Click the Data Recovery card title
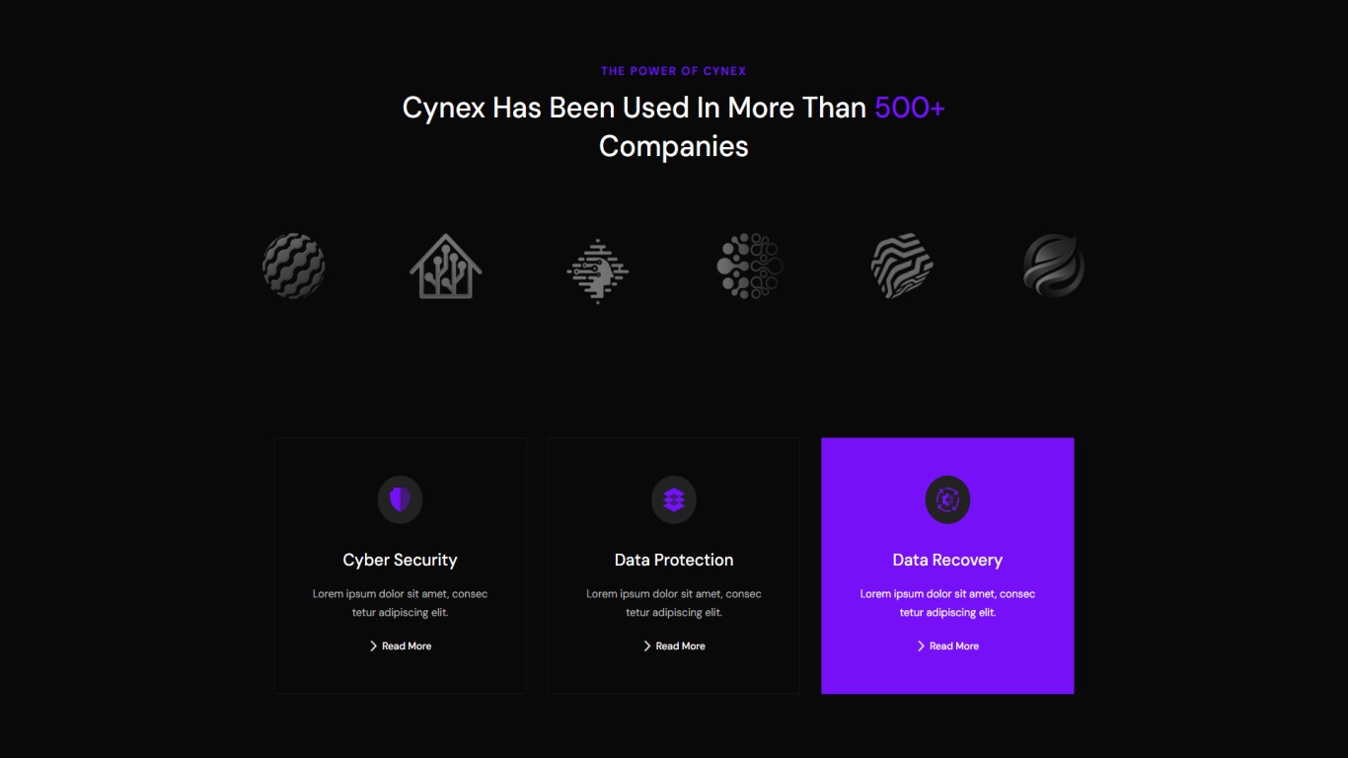Screen dimensions: 1348x758 (947, 560)
